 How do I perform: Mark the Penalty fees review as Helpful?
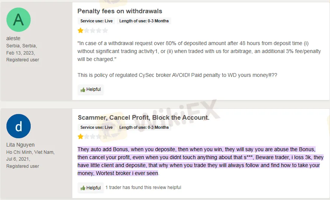(x=91, y=90)
